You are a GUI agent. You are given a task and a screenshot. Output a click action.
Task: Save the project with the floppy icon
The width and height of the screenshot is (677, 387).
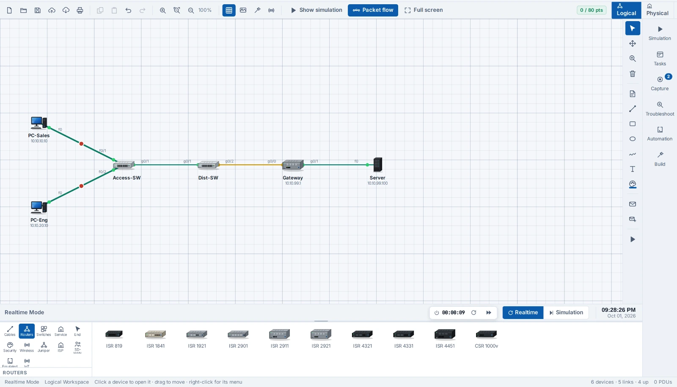38,10
